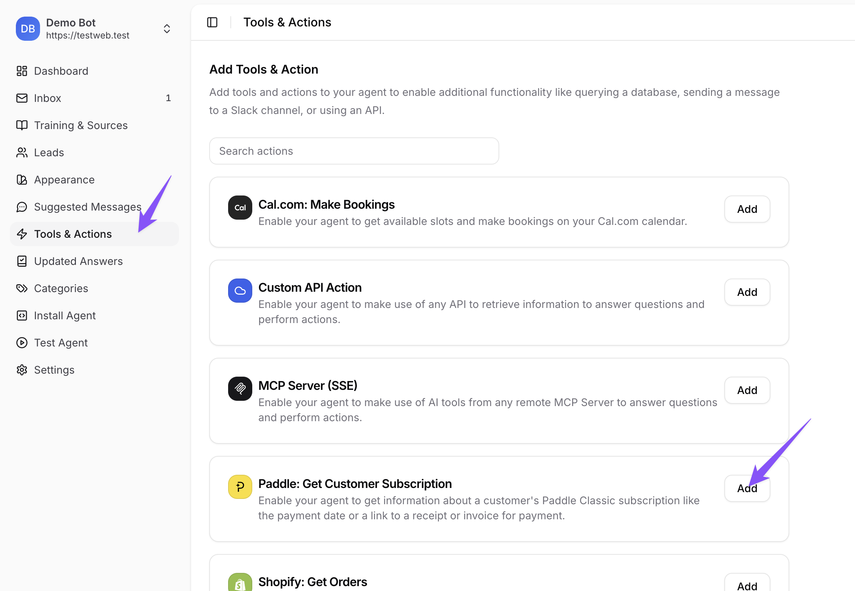The height and width of the screenshot is (591, 855).
Task: Open Suggested Messages page
Action: click(88, 207)
